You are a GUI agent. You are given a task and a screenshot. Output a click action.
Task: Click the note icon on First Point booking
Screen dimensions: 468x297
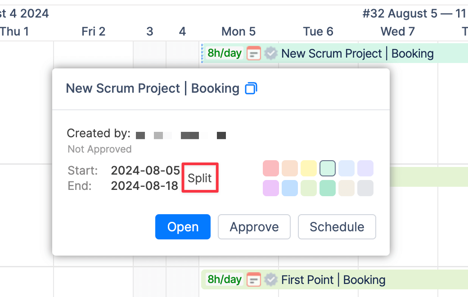point(254,279)
